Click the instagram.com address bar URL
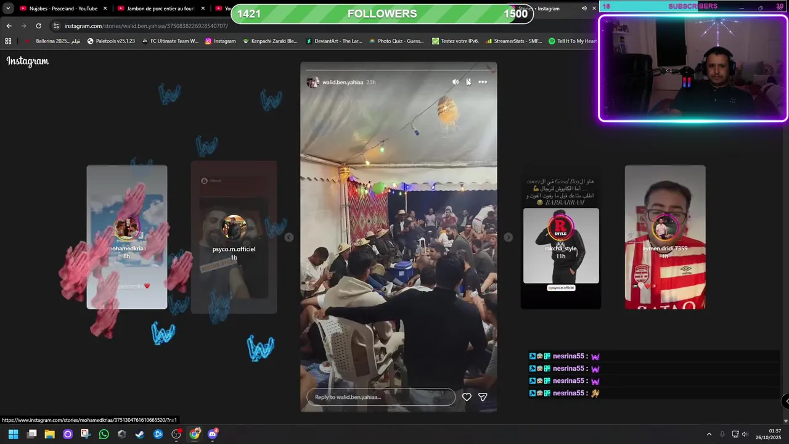Viewport: 789px width, 444px height. (x=146, y=26)
